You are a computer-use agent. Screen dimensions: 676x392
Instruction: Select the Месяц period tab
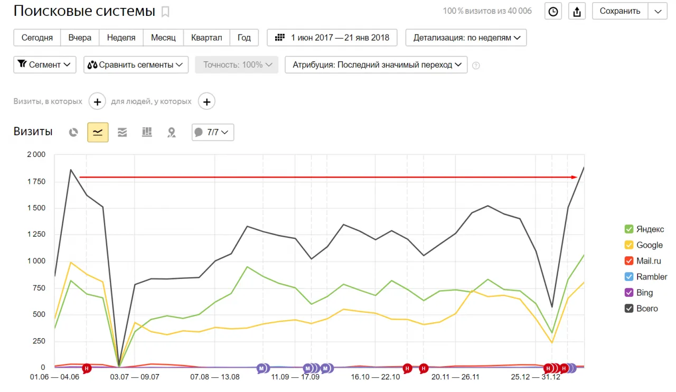(x=163, y=38)
